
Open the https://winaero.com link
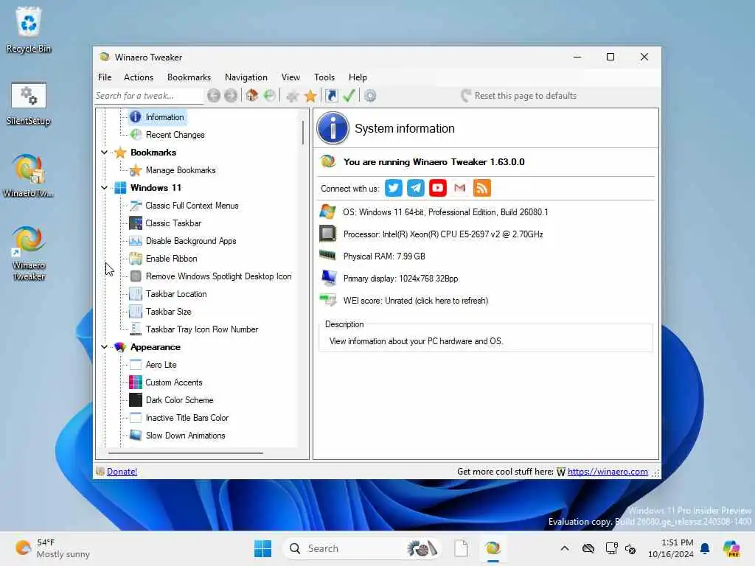(x=608, y=472)
